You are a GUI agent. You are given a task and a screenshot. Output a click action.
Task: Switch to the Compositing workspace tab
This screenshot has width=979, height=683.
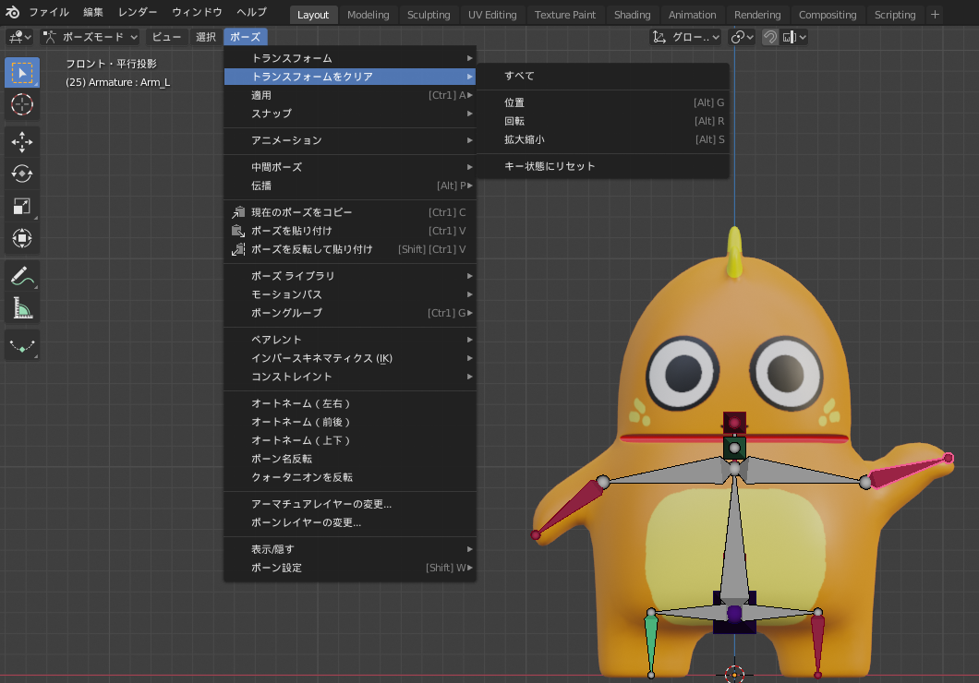point(828,15)
